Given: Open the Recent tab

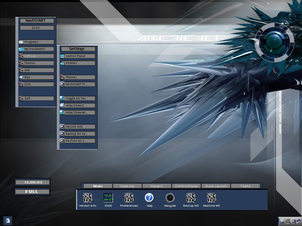Looking at the screenshot, I should (x=157, y=186).
